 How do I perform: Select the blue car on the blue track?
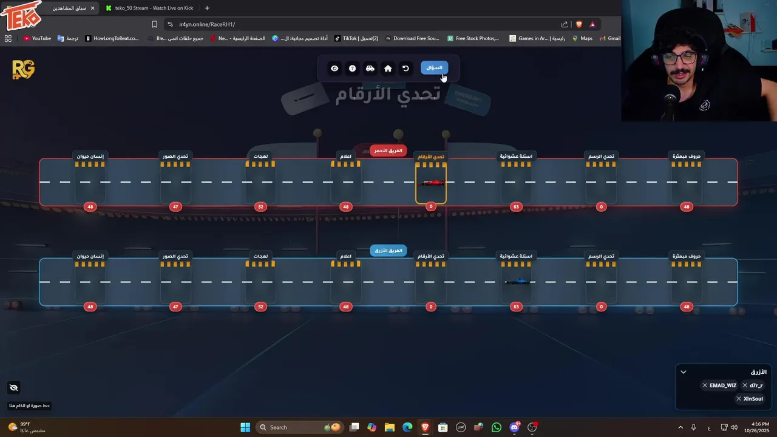(517, 282)
